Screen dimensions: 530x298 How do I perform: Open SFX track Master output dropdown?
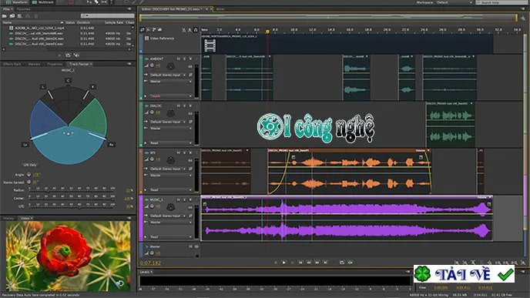(171, 176)
